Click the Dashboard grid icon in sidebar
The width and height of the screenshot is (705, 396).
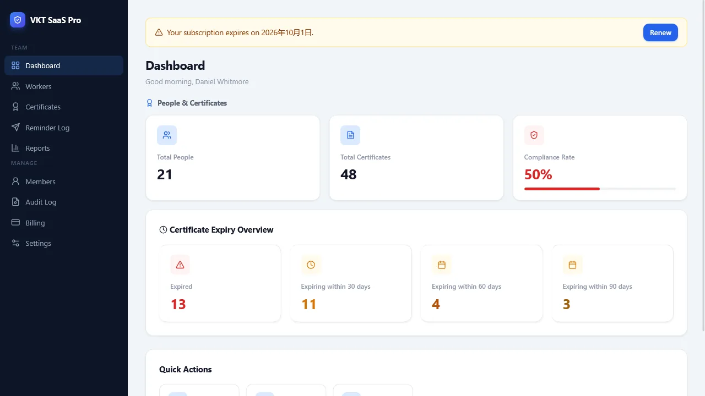tap(15, 65)
